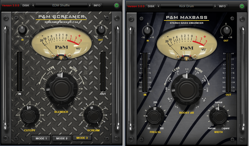Open INFO in the Screamer plugin

coord(97,5)
